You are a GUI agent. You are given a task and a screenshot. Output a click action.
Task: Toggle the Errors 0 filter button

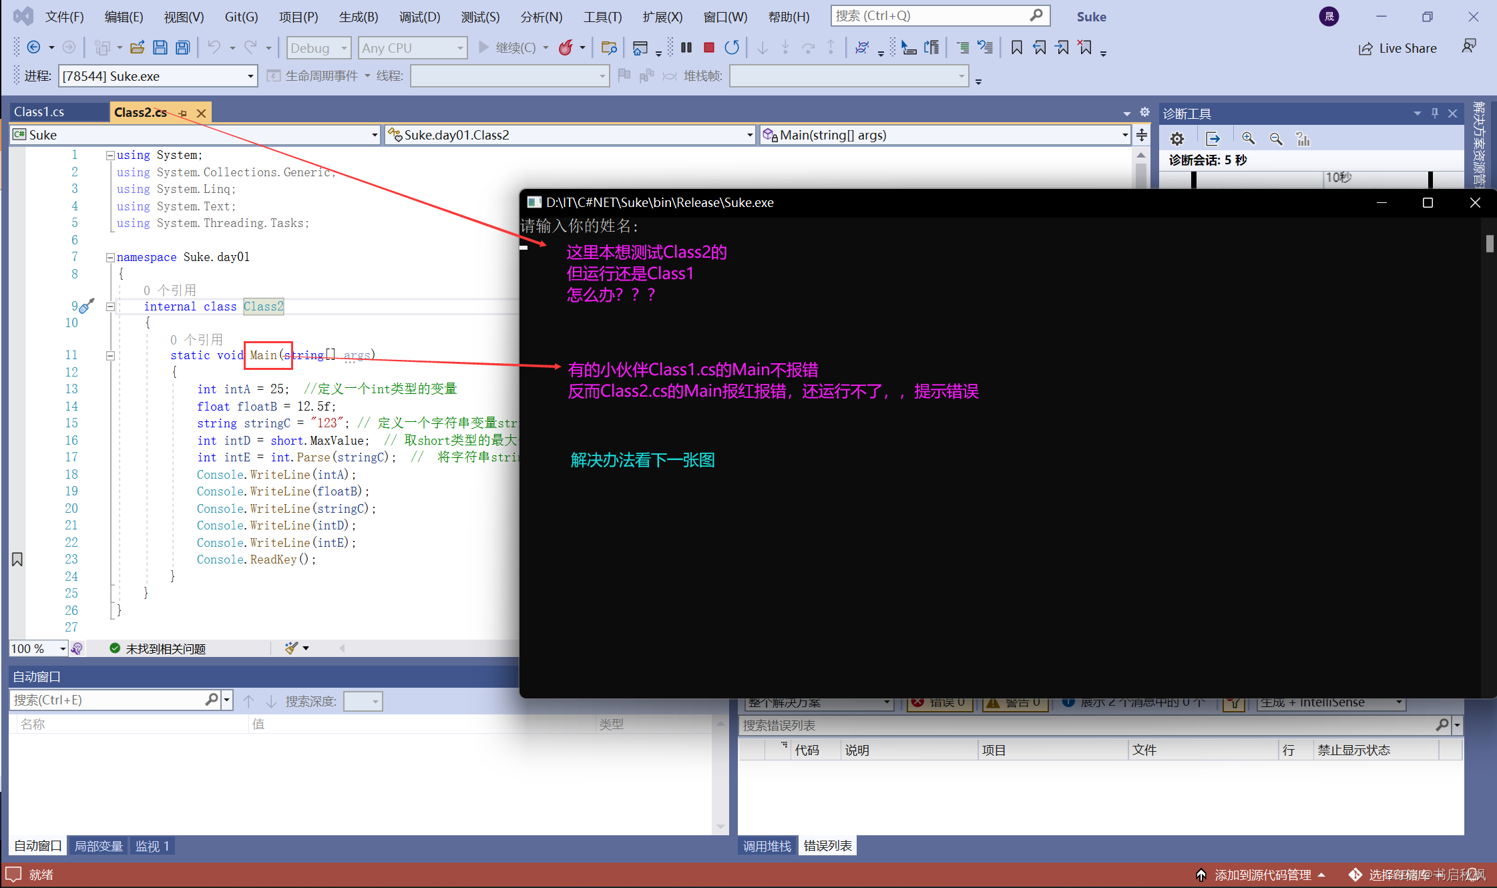pyautogui.click(x=940, y=704)
